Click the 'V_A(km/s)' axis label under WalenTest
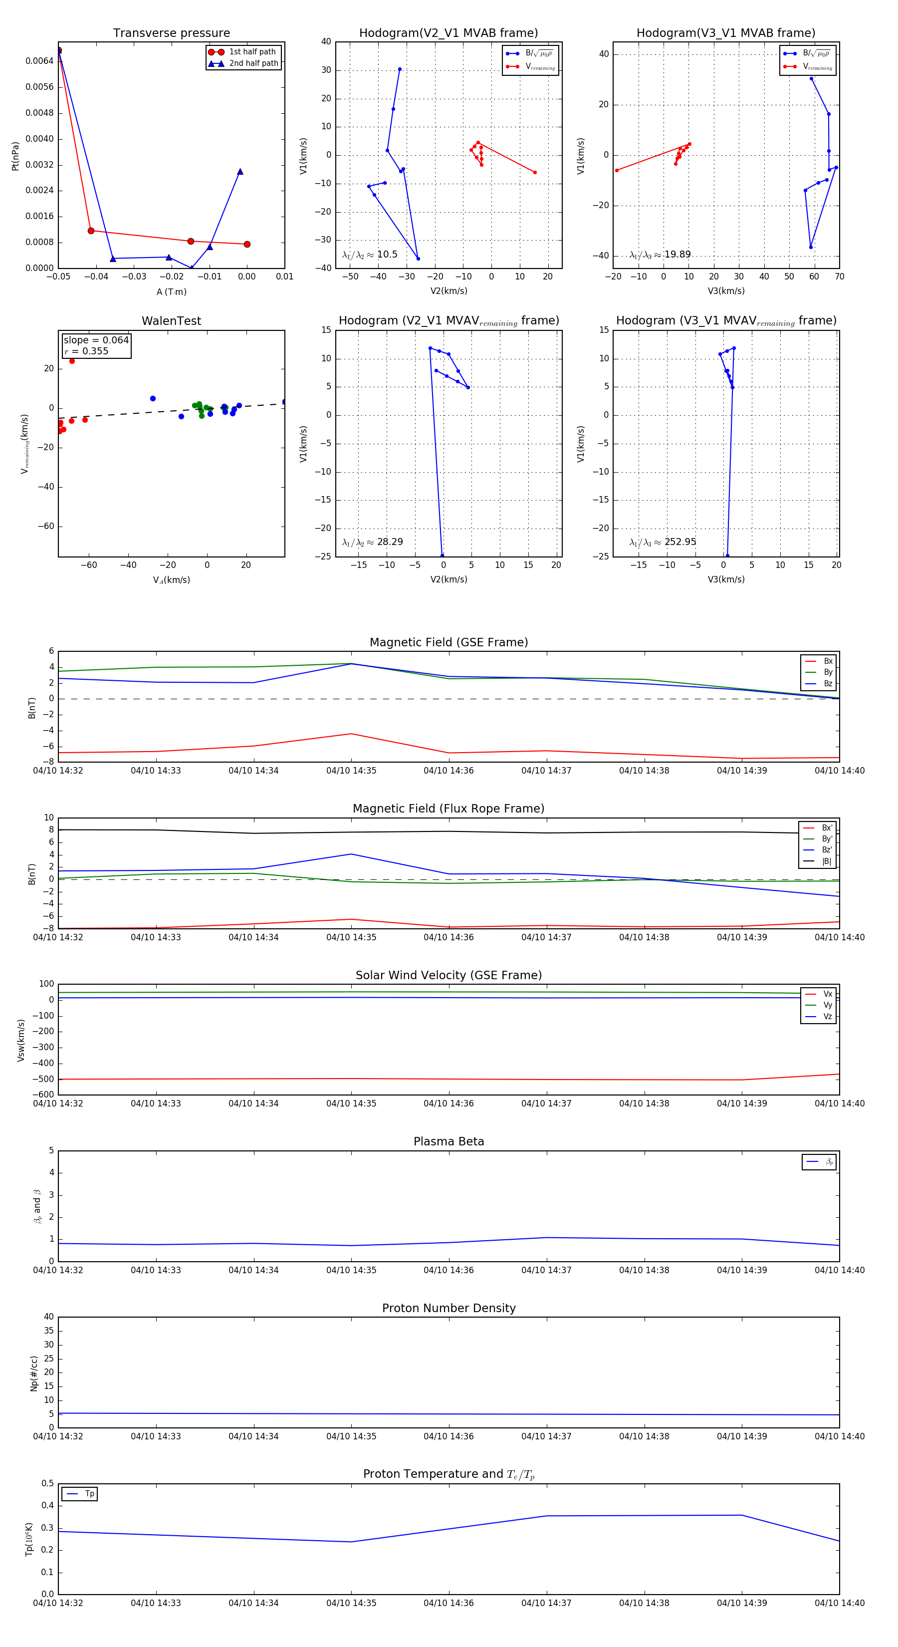Screen dimensions: 898x1647 coord(171,580)
